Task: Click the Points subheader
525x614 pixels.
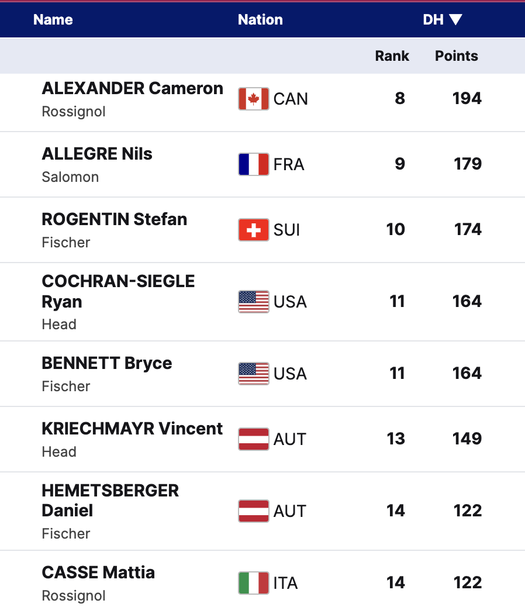Action: [x=456, y=56]
